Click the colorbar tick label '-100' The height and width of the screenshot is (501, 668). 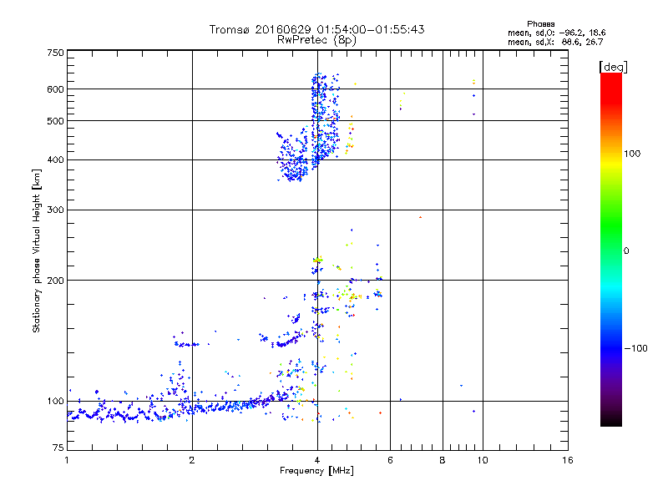[635, 348]
